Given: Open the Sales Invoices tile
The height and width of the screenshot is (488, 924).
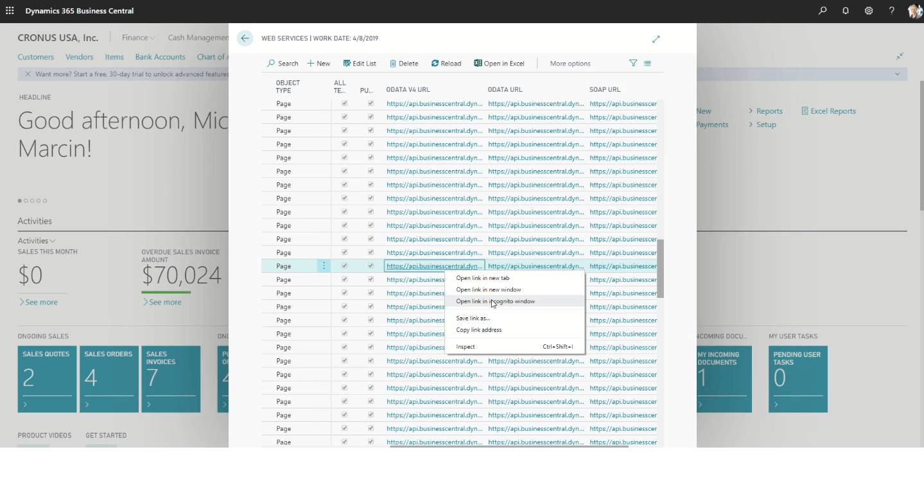Looking at the screenshot, I should 171,379.
